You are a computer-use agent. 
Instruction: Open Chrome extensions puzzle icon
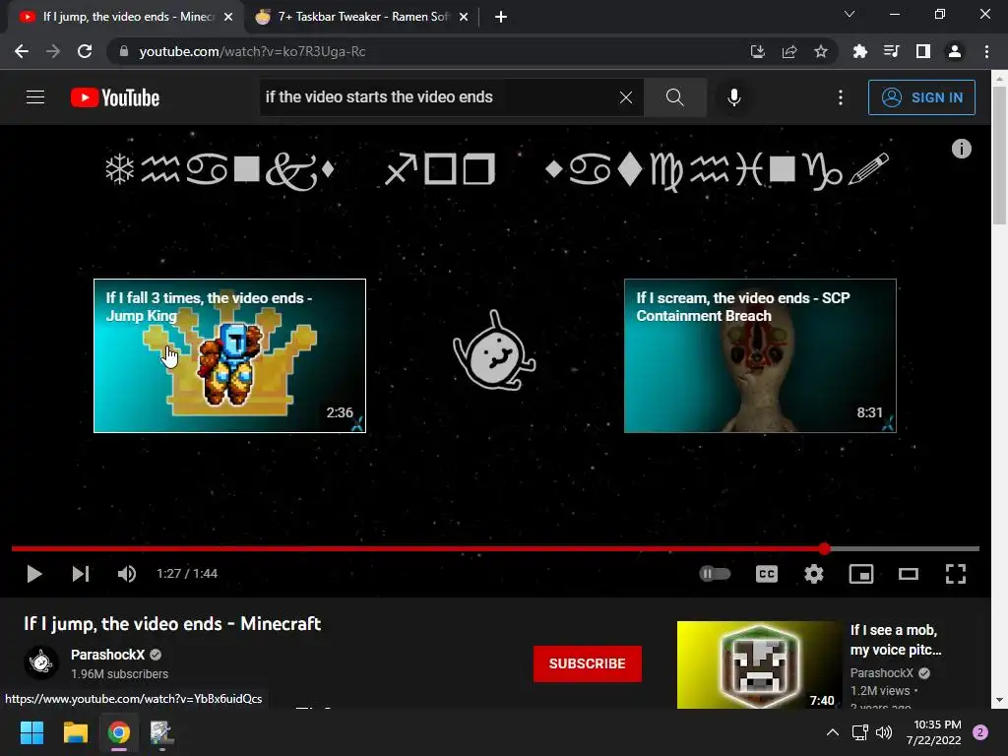pyautogui.click(x=859, y=51)
